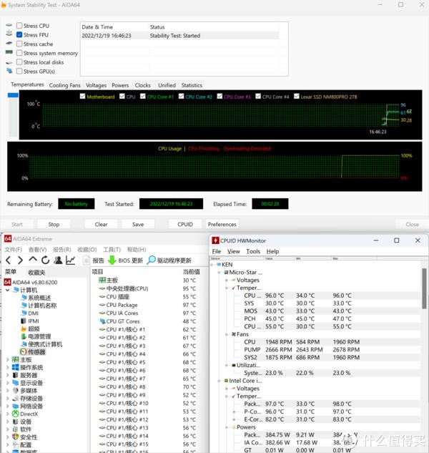This screenshot has height=453, width=429.
Task: Select DMI item in AIDA64 tree
Action: click(x=33, y=313)
